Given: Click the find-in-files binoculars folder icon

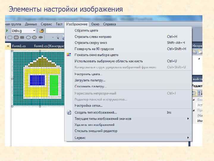Looking at the screenshot, I should tap(42, 31).
